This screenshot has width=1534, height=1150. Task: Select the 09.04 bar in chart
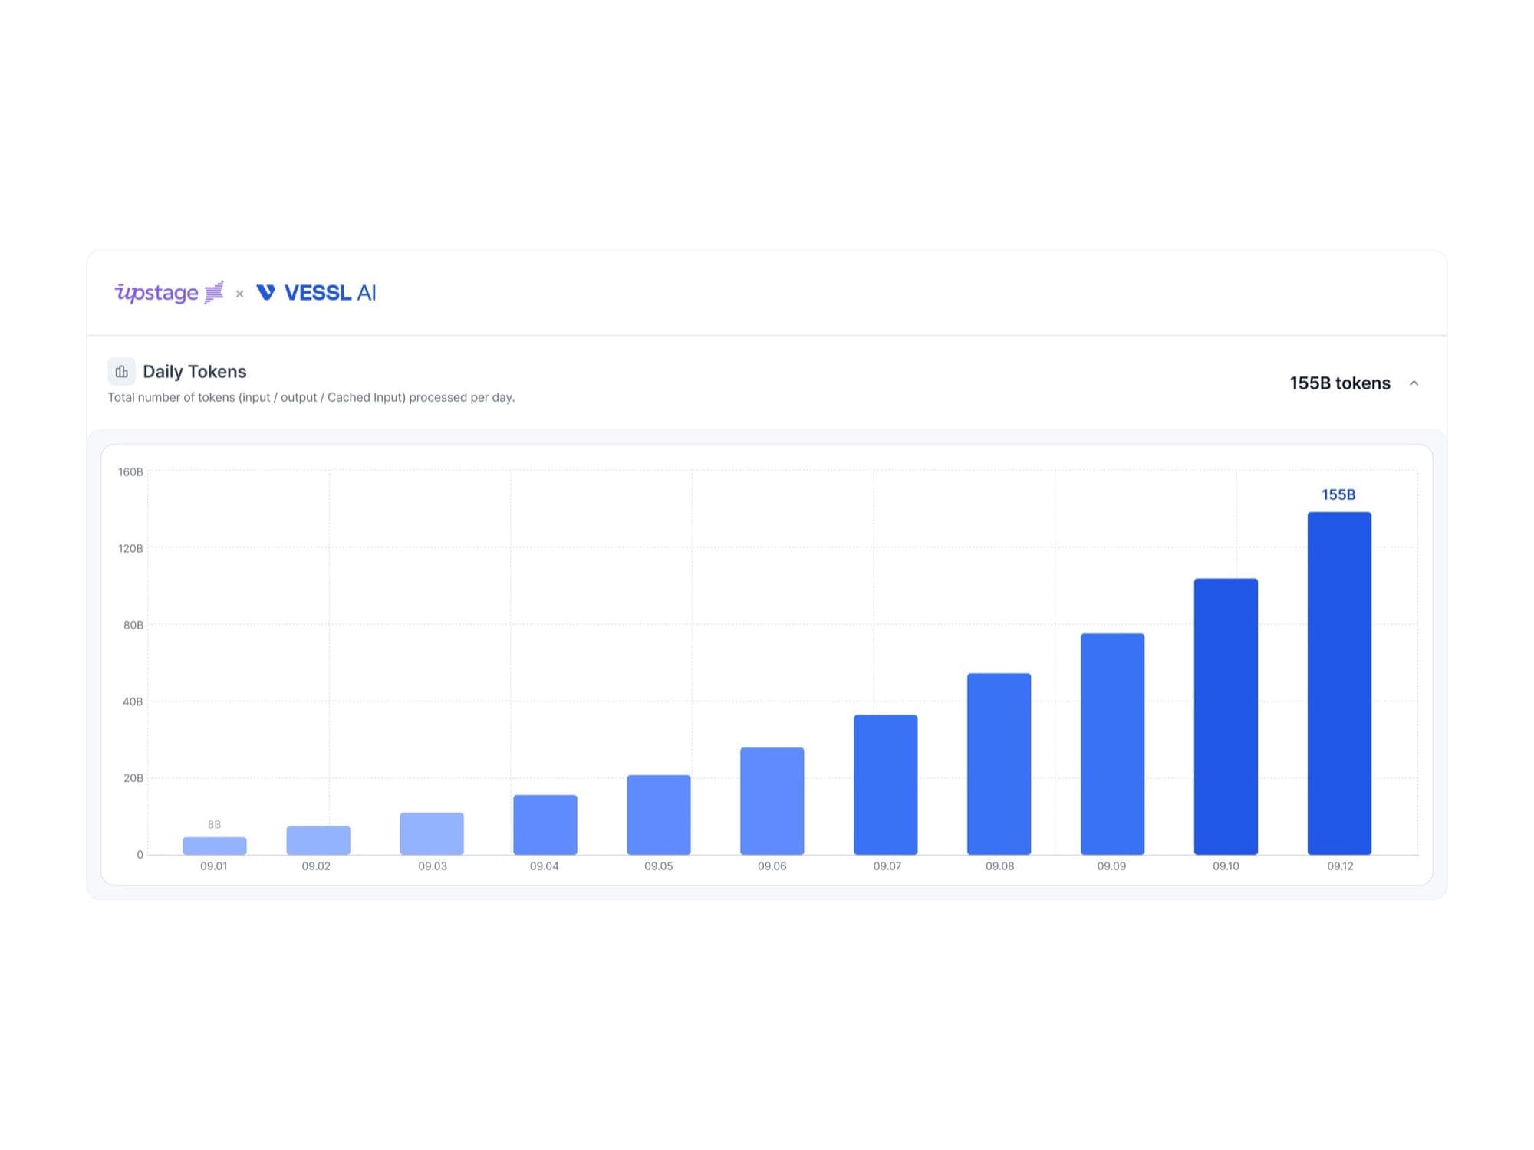(545, 825)
